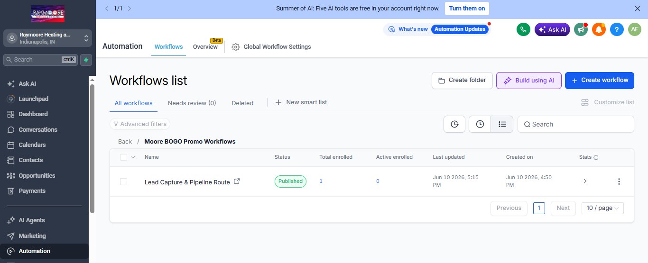Click total enrolled count 1
The height and width of the screenshot is (263, 648).
pyautogui.click(x=321, y=181)
